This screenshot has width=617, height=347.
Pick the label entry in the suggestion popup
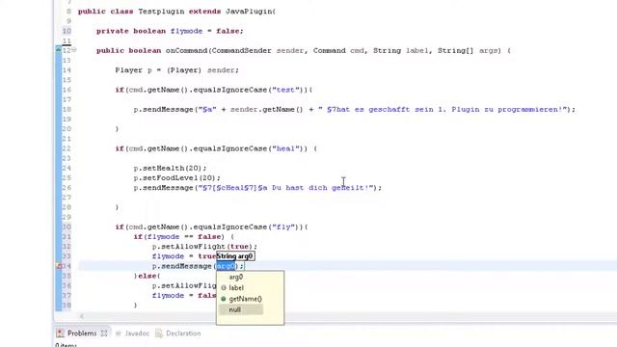tap(236, 288)
